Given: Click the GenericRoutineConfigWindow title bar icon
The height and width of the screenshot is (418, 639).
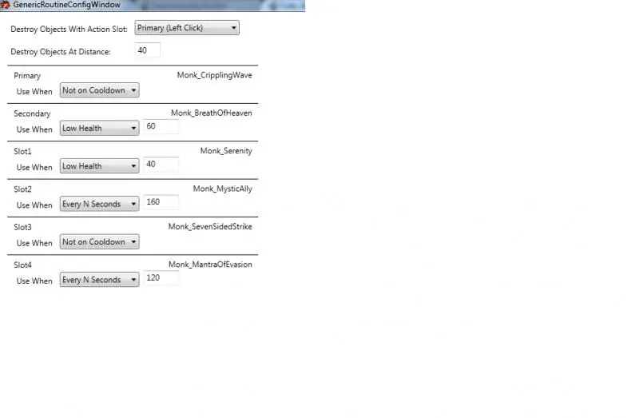Looking at the screenshot, I should (6, 5).
